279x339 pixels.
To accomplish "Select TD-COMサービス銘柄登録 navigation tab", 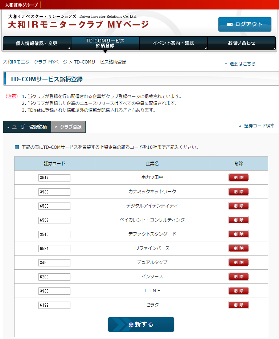I will pyautogui.click(x=105, y=43).
